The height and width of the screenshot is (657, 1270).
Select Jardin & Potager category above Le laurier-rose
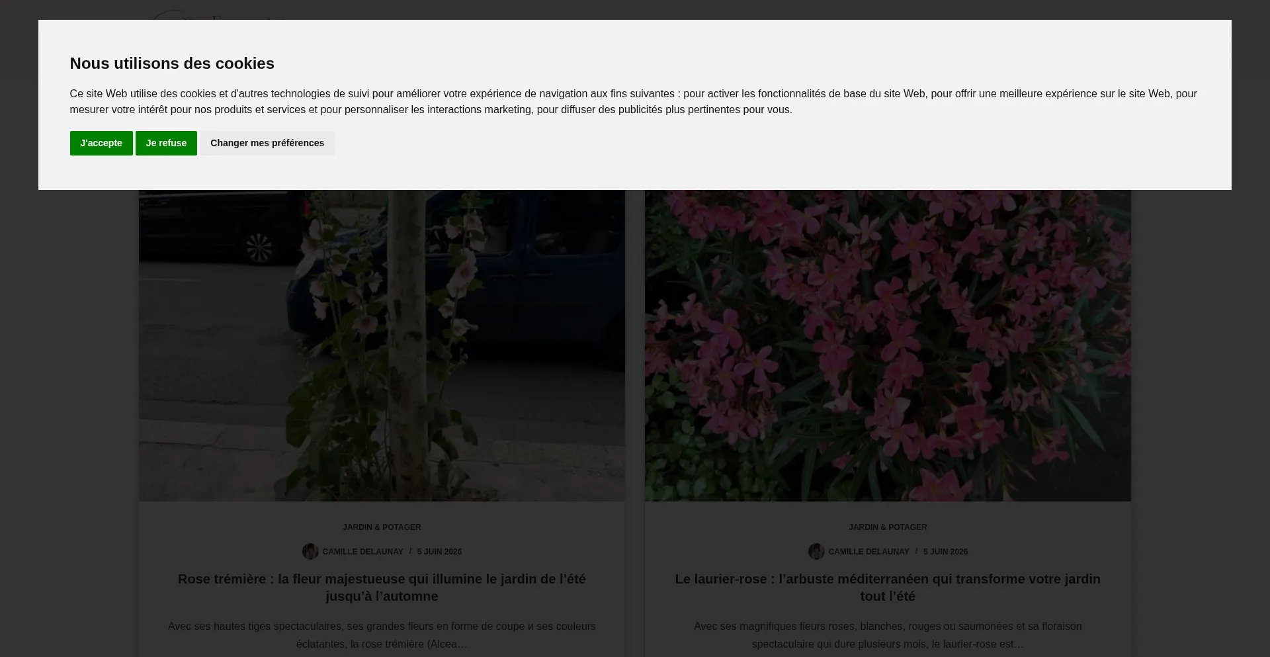888,527
